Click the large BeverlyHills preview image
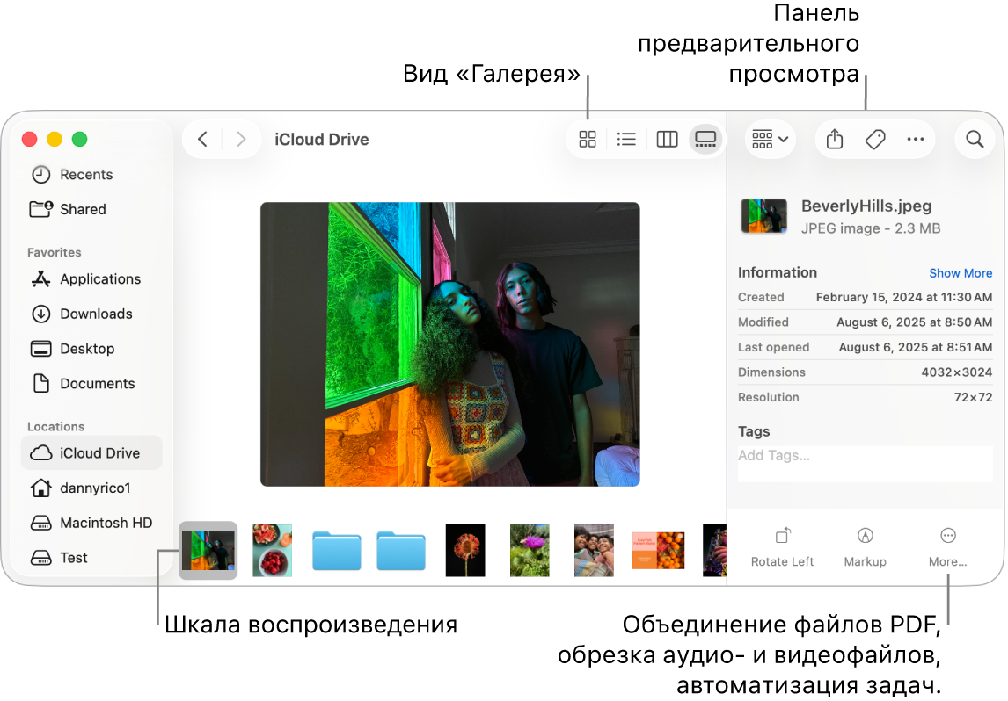 (450, 344)
